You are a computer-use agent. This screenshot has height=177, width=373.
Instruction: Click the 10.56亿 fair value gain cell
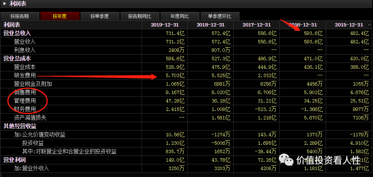coord(175,135)
